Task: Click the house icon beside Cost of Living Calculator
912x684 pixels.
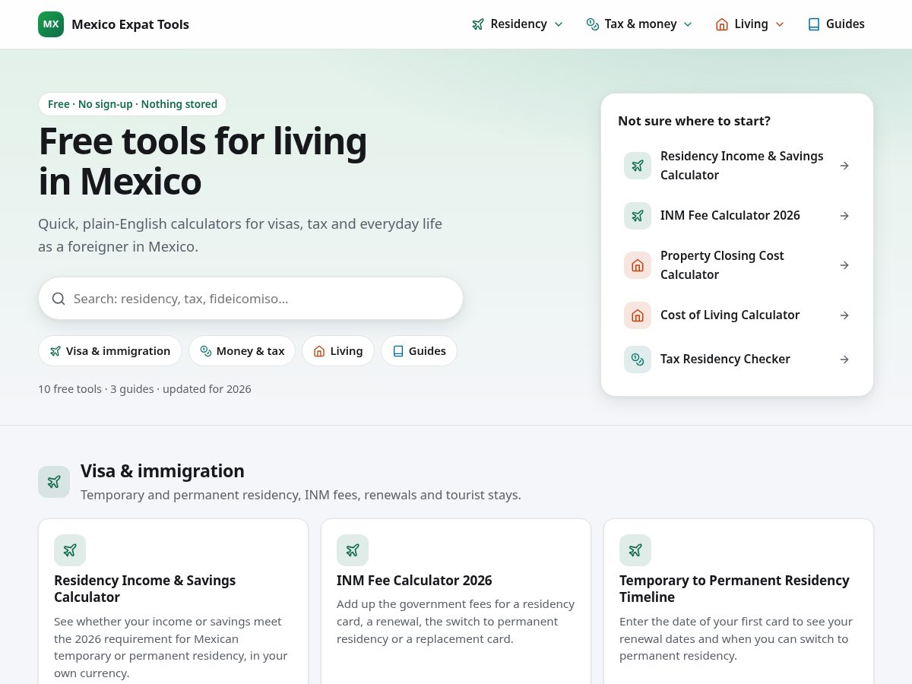Action: 638,315
